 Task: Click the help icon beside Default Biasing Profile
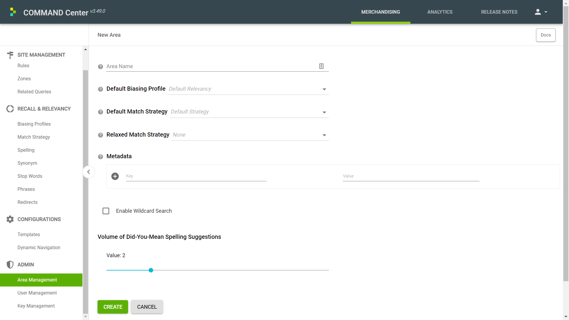(x=101, y=89)
